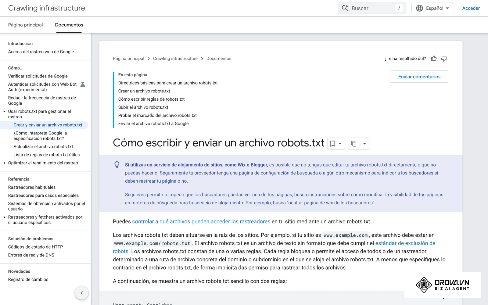Open 'Acerca del rastreo web de Google'
The height and width of the screenshot is (305, 488).
(41, 52)
